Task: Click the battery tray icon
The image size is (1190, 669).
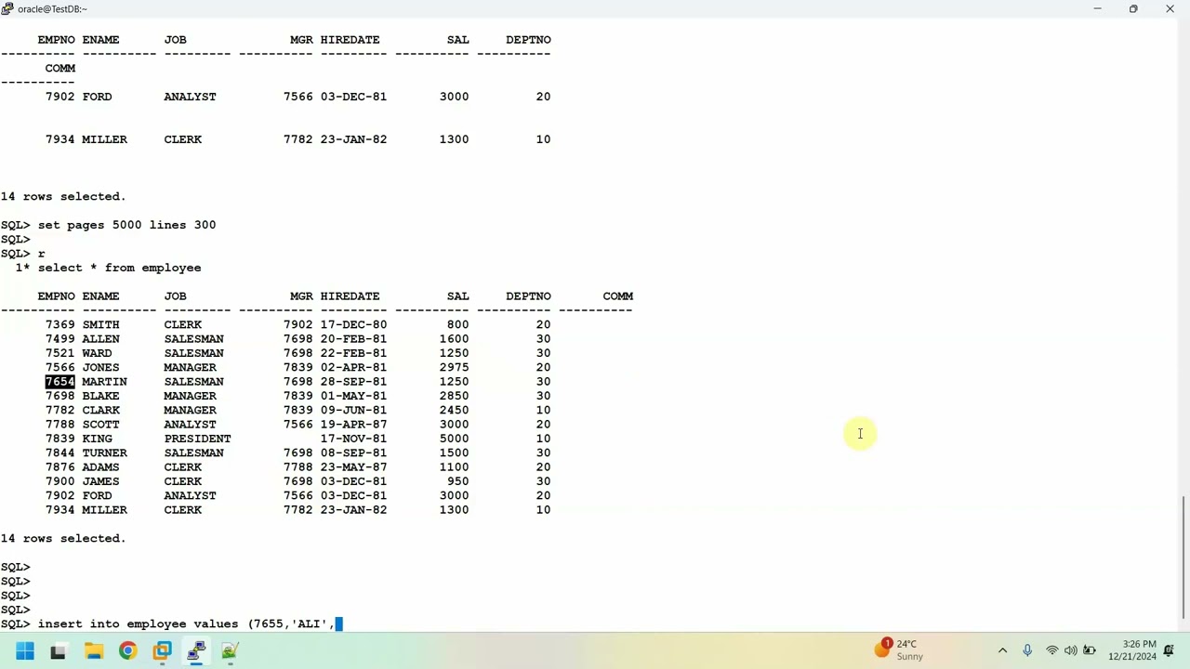Action: coord(1090,650)
